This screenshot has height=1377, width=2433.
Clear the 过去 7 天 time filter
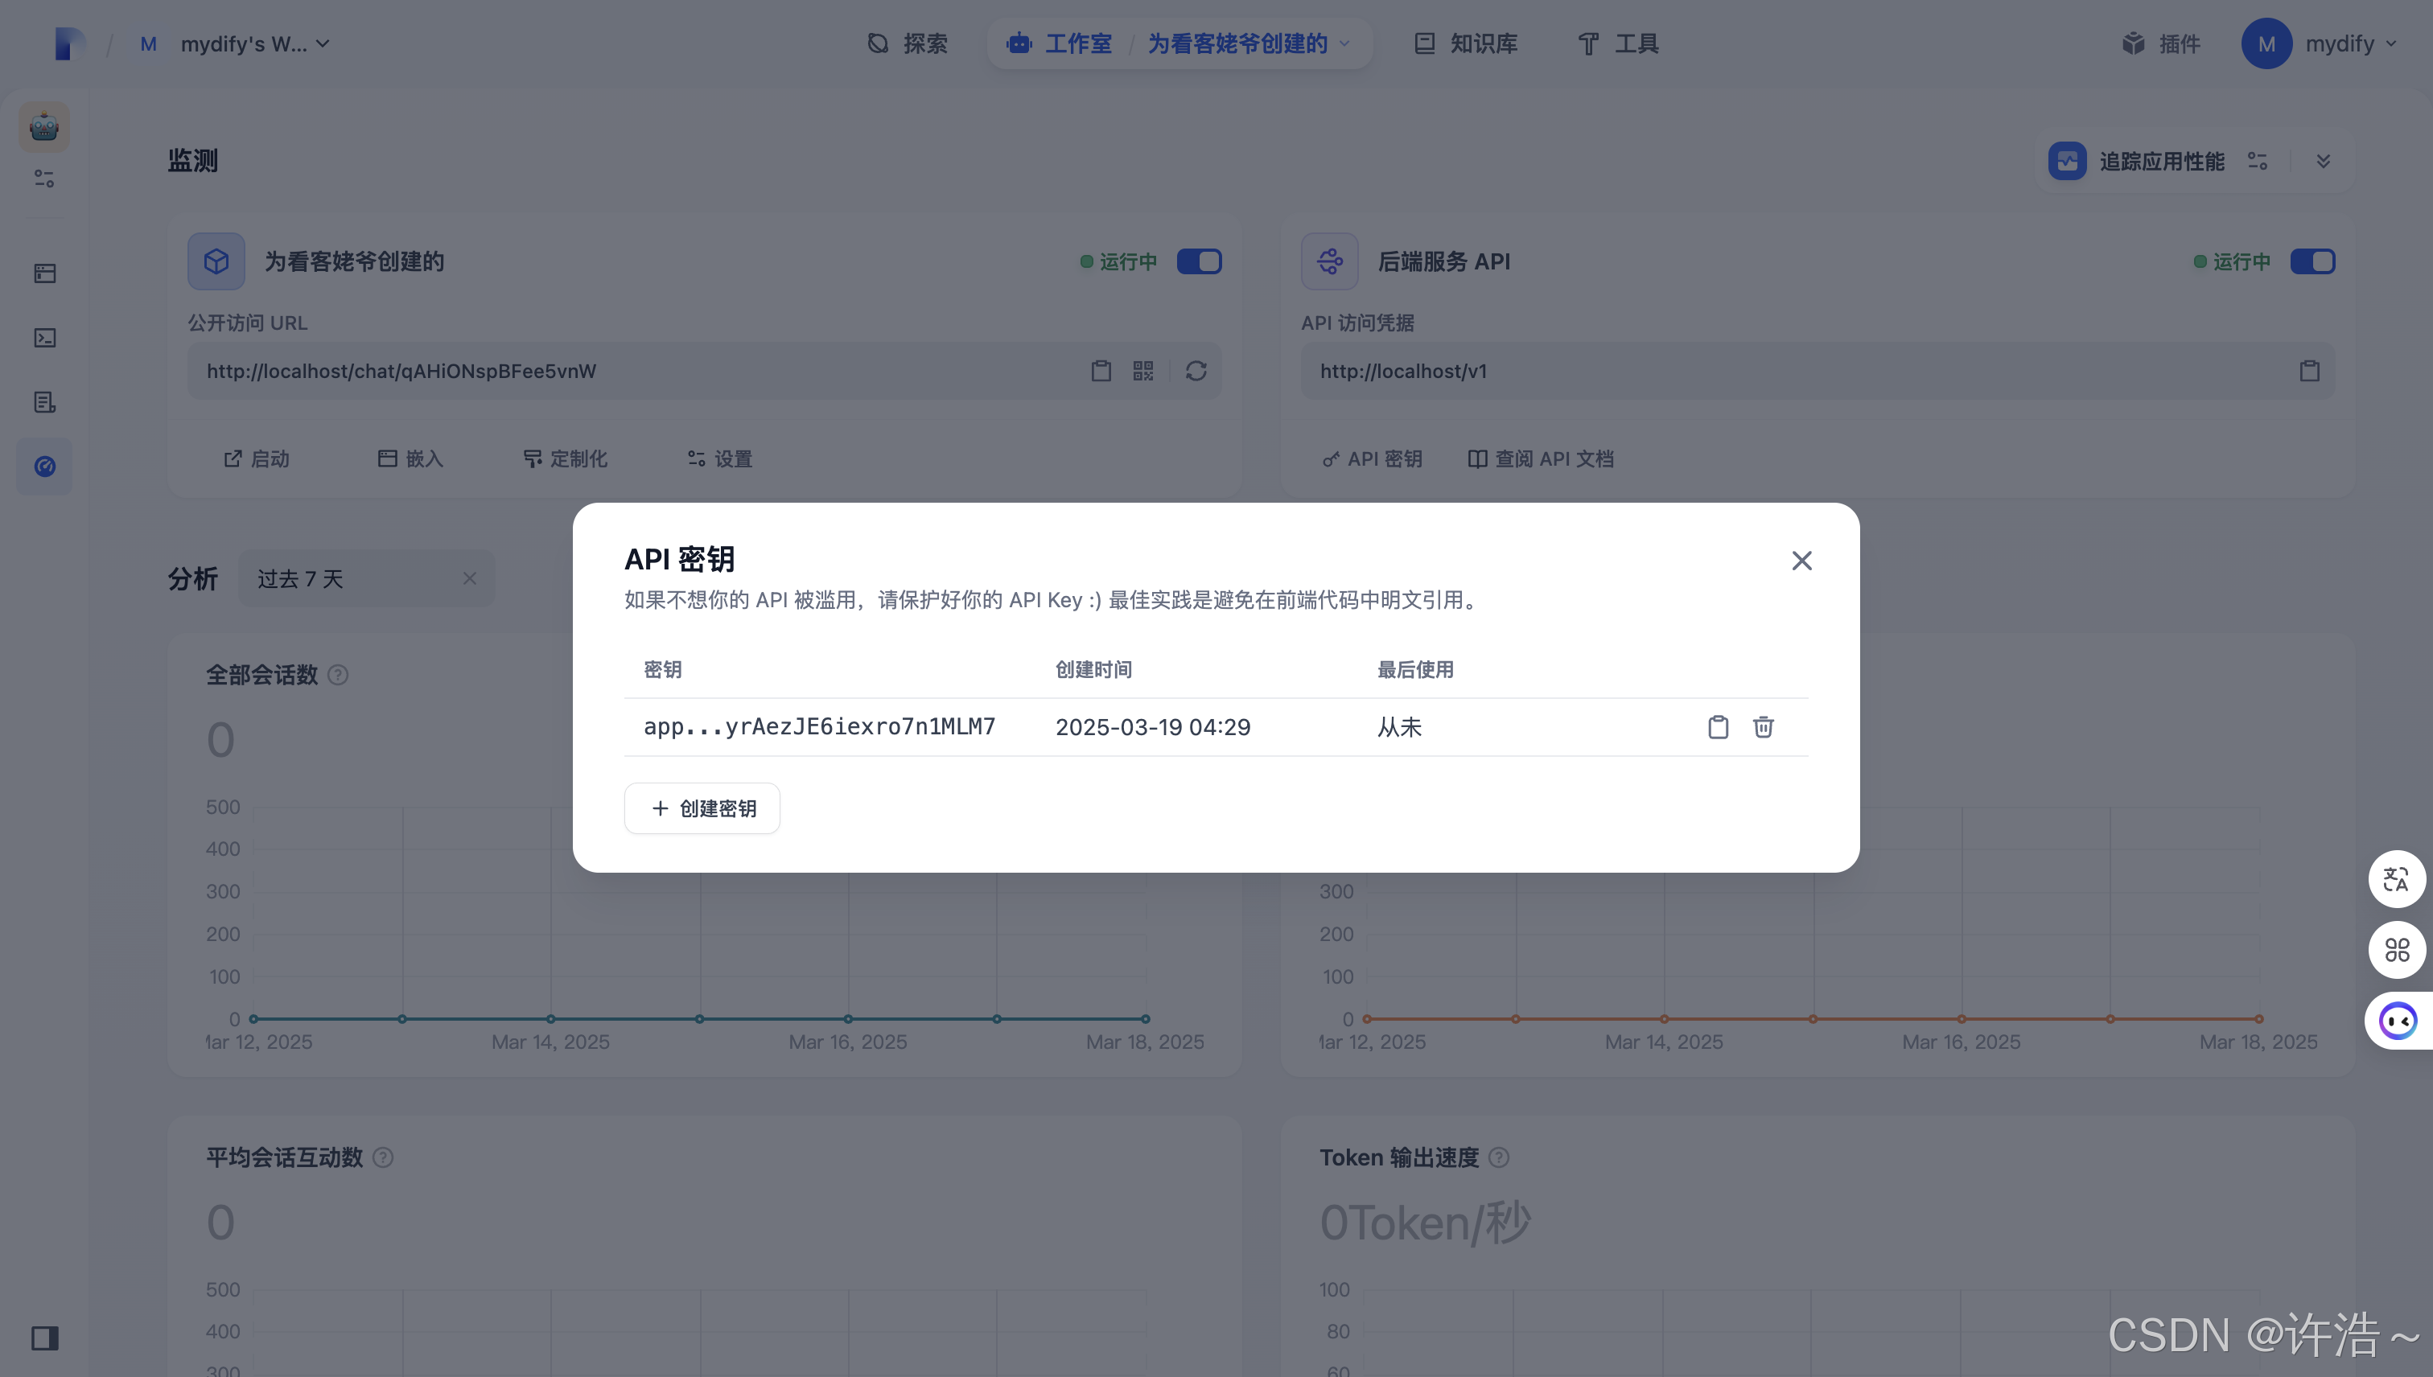click(469, 579)
